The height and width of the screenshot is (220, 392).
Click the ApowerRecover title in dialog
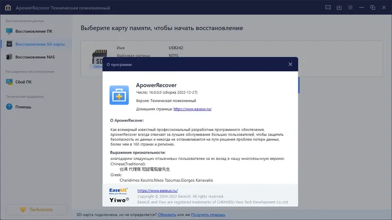156,85
